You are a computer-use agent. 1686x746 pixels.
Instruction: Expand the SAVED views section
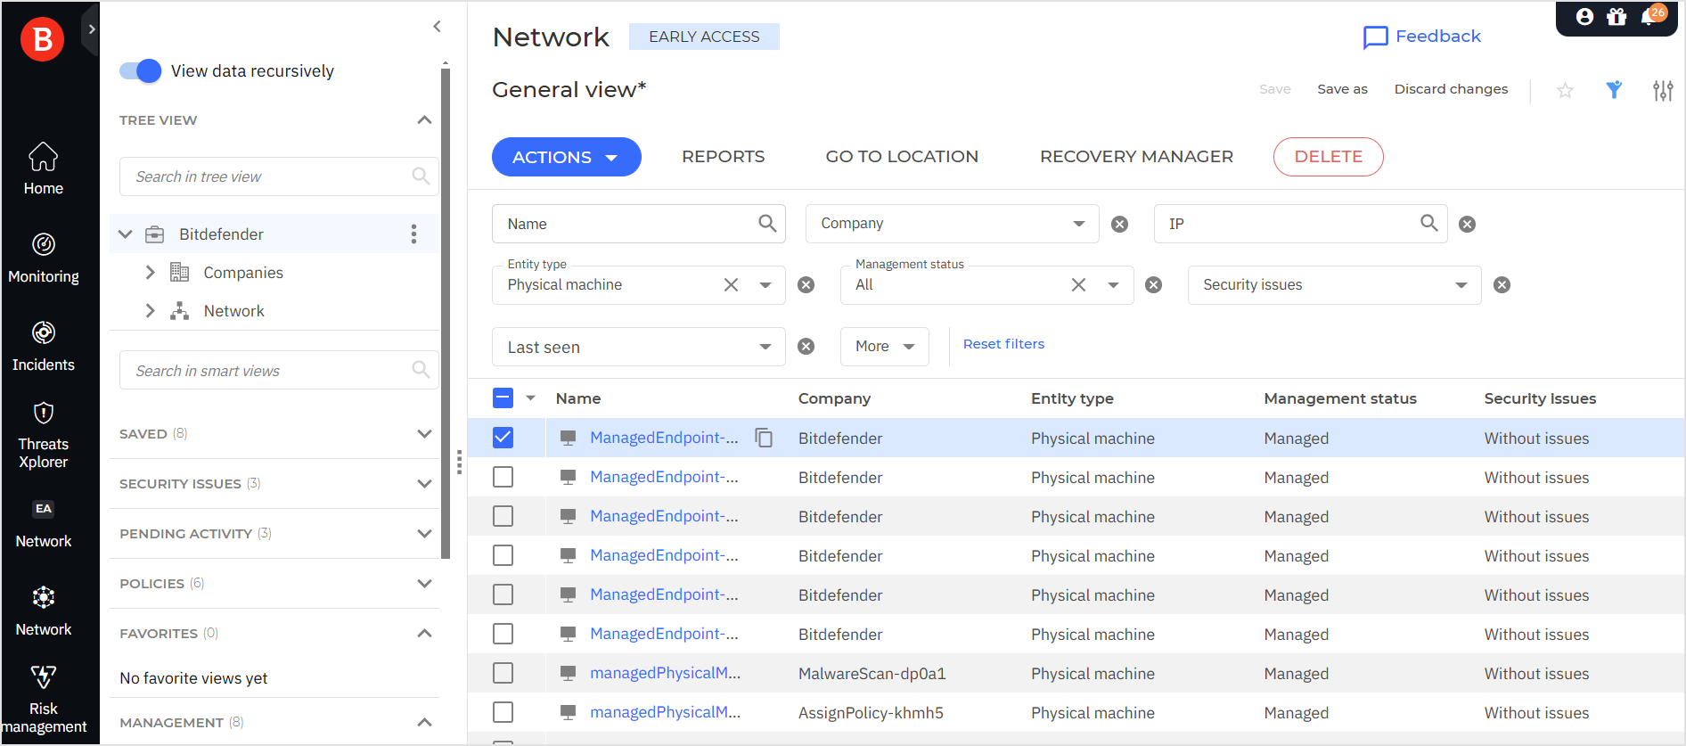click(424, 433)
